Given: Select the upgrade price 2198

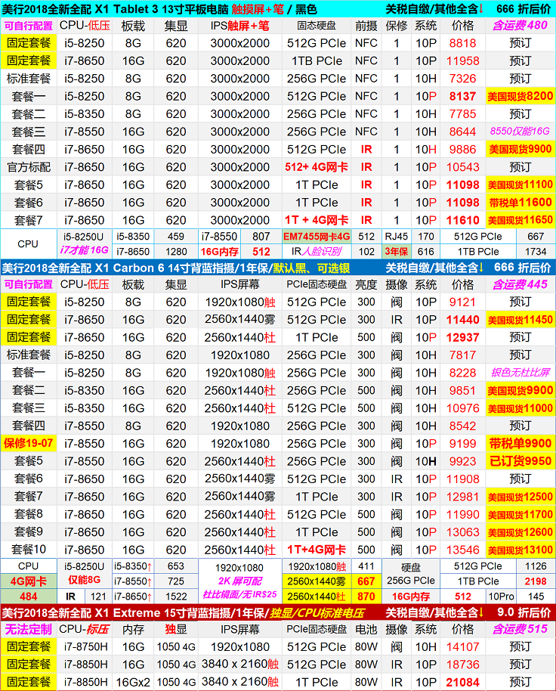Looking at the screenshot, I should (536, 581).
